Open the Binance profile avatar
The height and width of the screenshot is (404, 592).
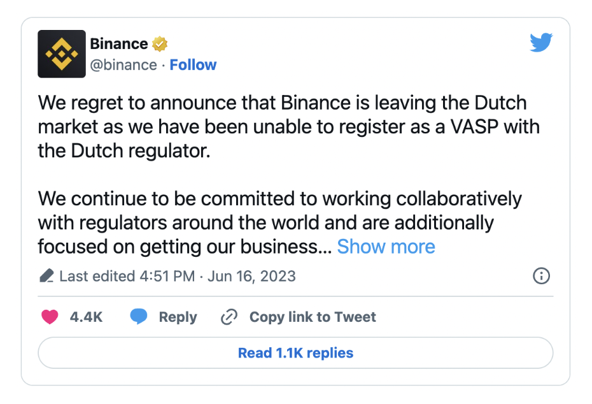(62, 54)
